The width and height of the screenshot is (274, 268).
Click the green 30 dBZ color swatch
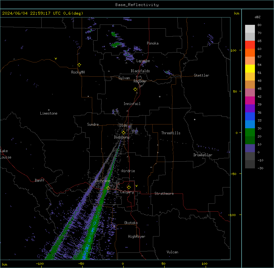[x=250, y=132]
